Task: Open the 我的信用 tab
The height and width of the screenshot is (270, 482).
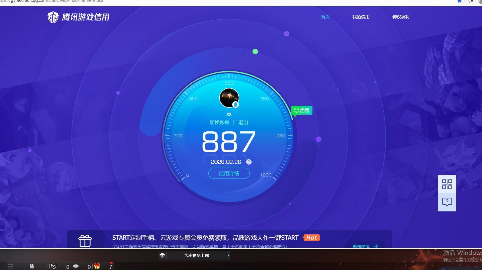Action: click(361, 17)
